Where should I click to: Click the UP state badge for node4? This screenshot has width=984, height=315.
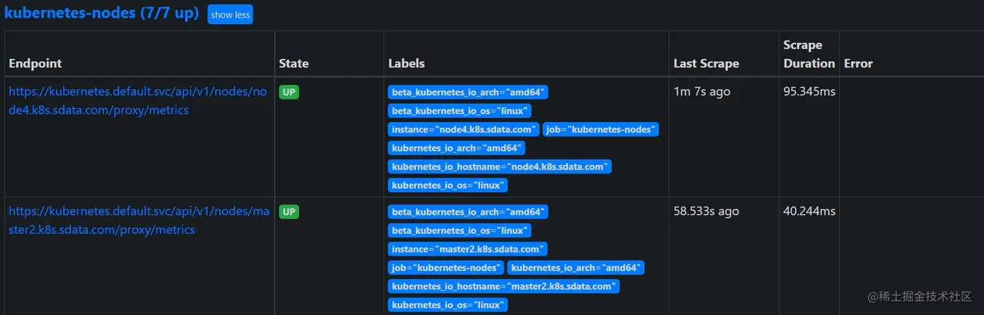pyautogui.click(x=289, y=92)
